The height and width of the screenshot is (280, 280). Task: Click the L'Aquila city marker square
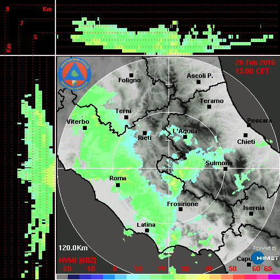pyautogui.click(x=185, y=137)
